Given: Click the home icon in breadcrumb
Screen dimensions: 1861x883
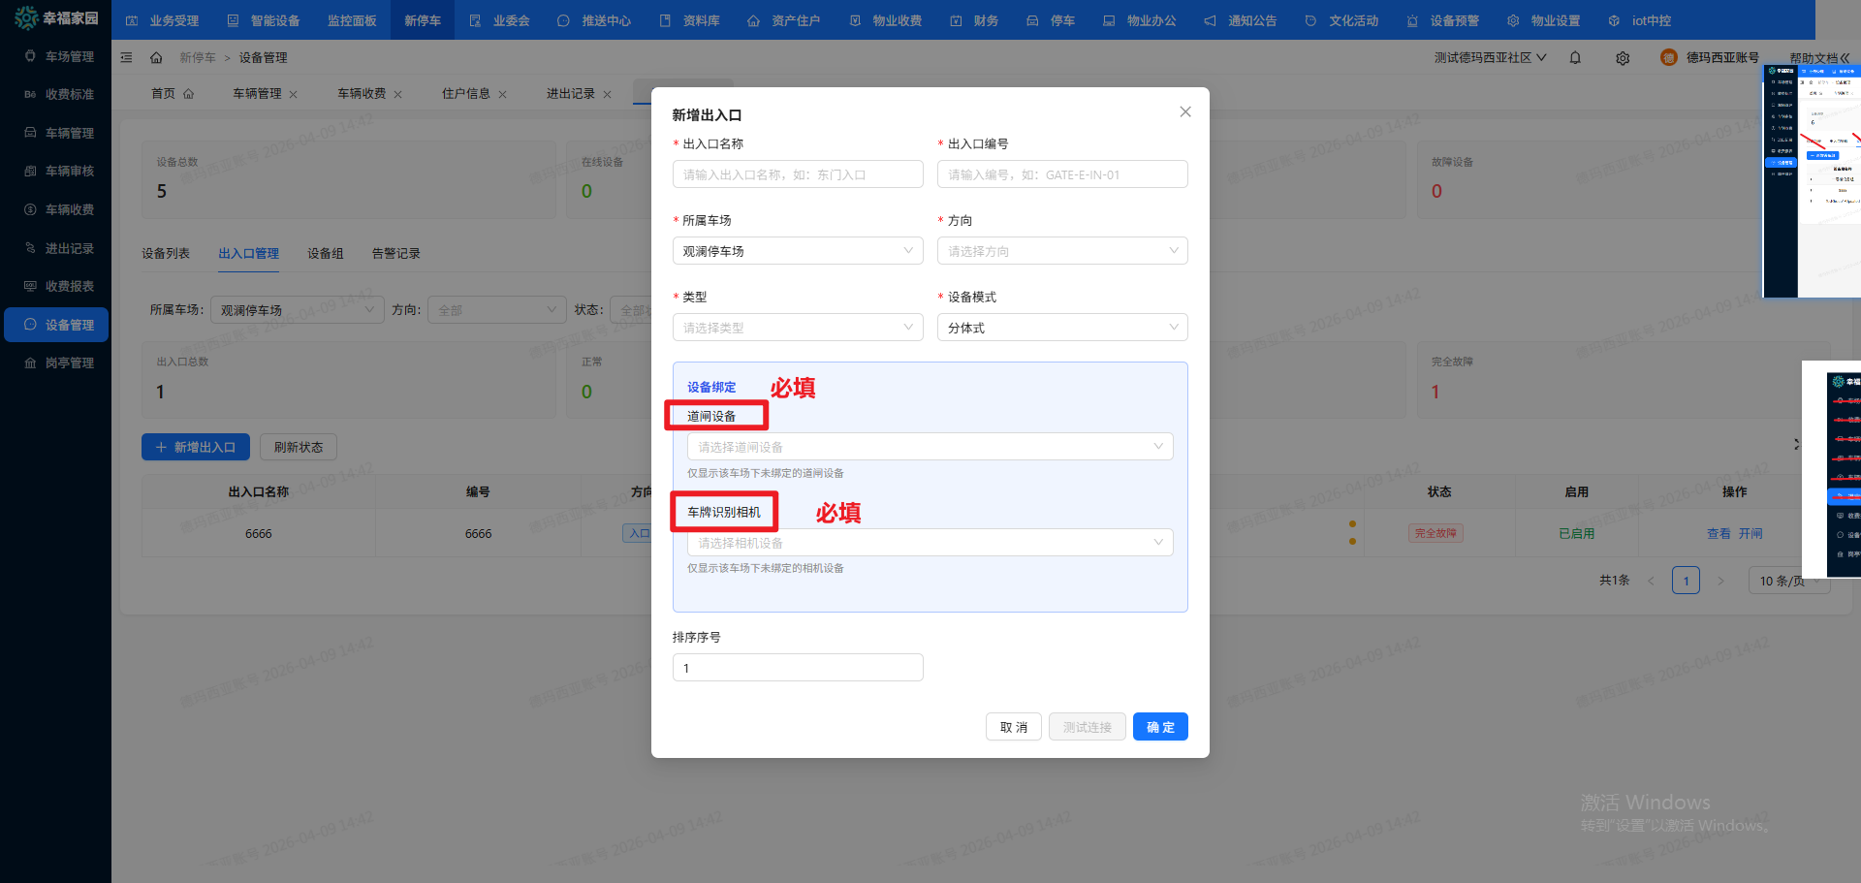Looking at the screenshot, I should coord(156,58).
